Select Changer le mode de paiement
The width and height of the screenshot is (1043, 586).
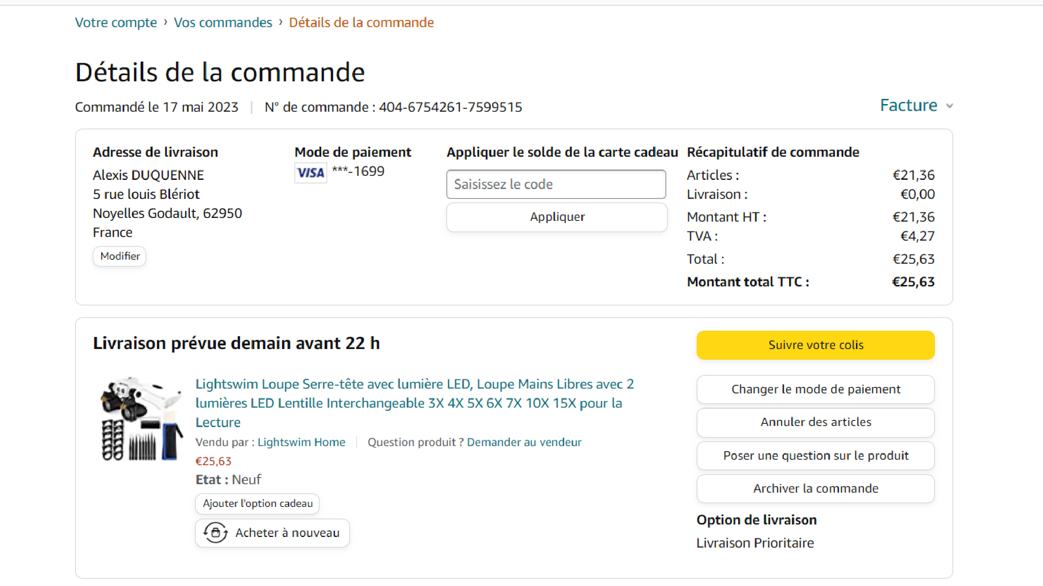pyautogui.click(x=815, y=389)
